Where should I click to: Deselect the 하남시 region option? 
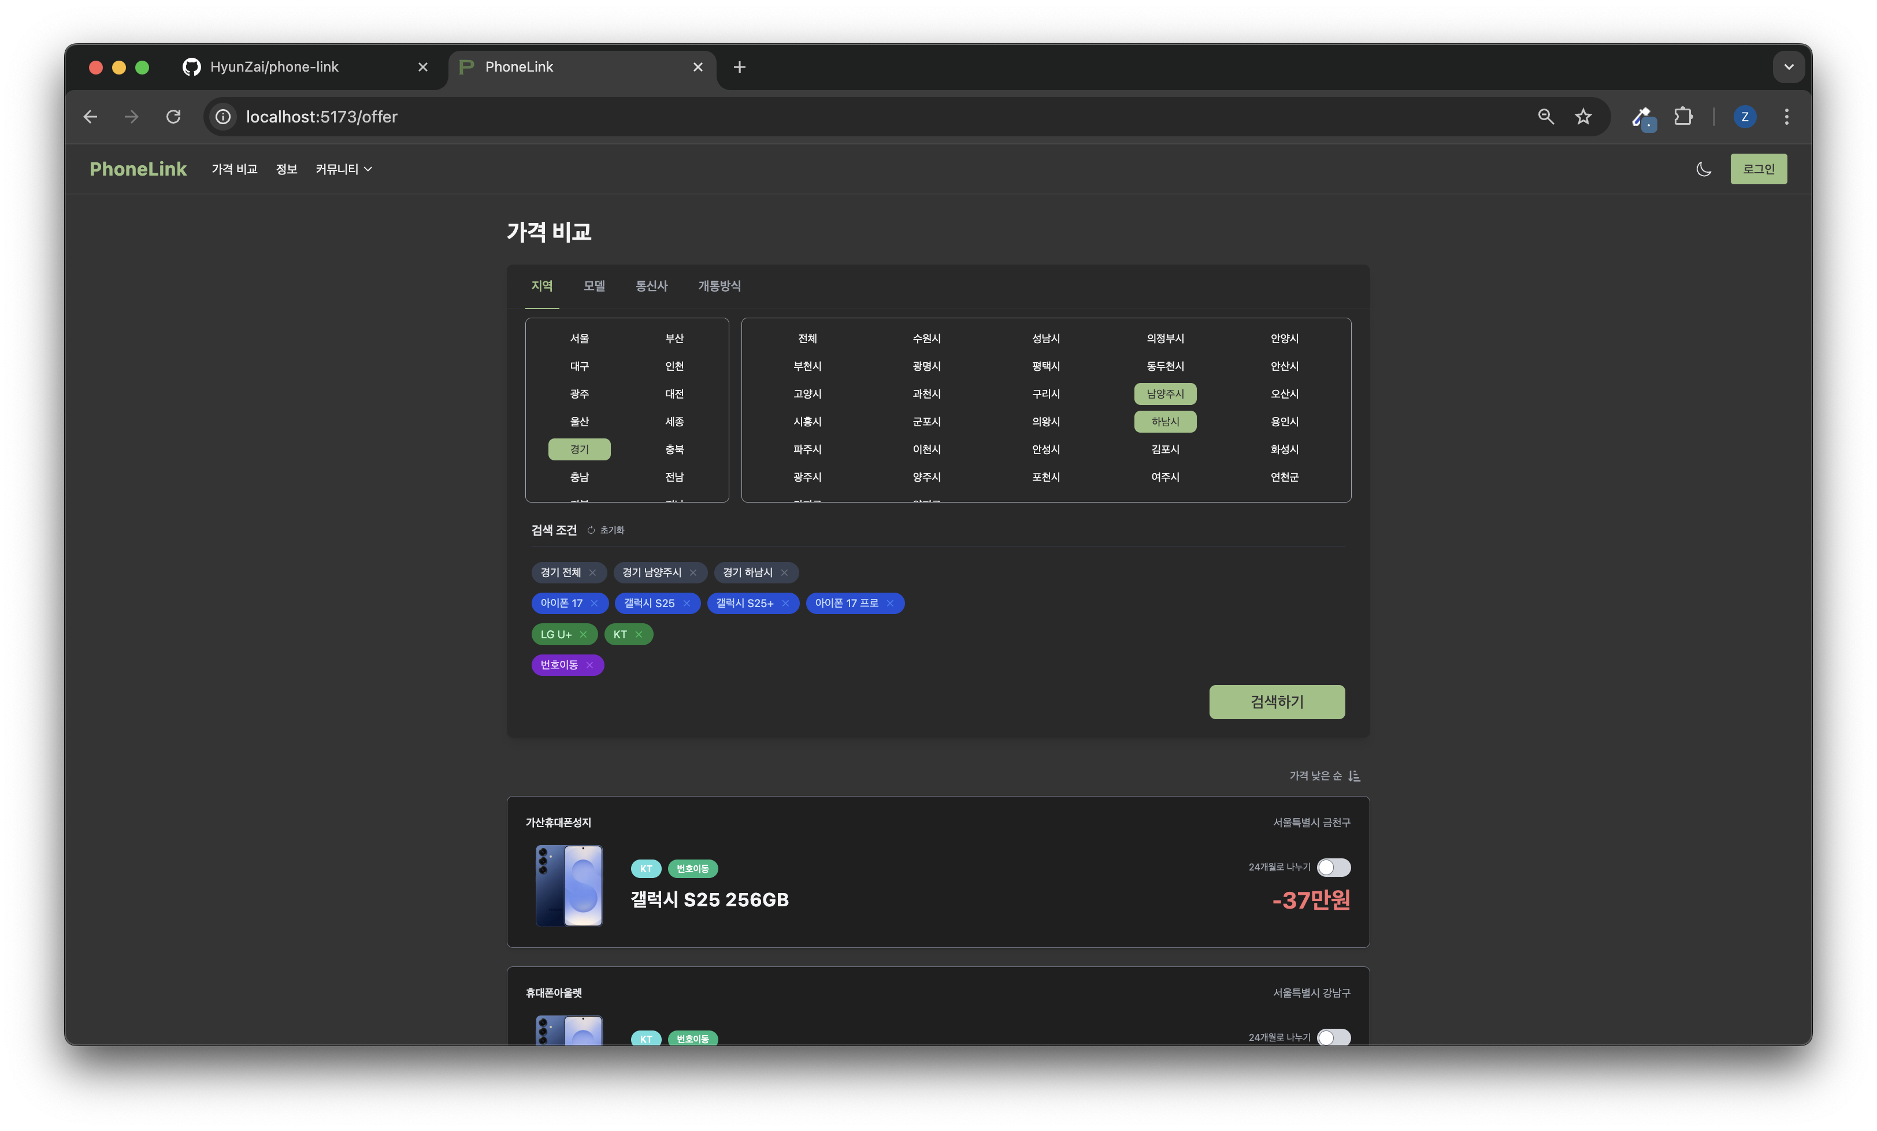[1165, 422]
